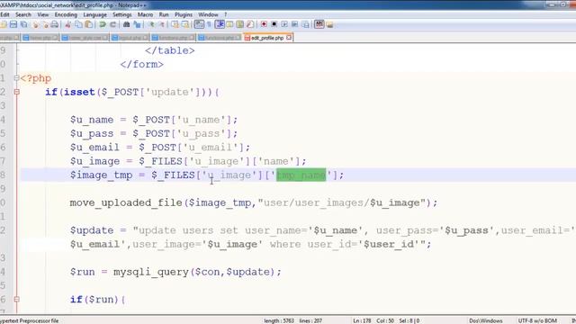Click Dos\Windows line-ending status entry
This screenshot has width=576, height=324.
(486, 320)
